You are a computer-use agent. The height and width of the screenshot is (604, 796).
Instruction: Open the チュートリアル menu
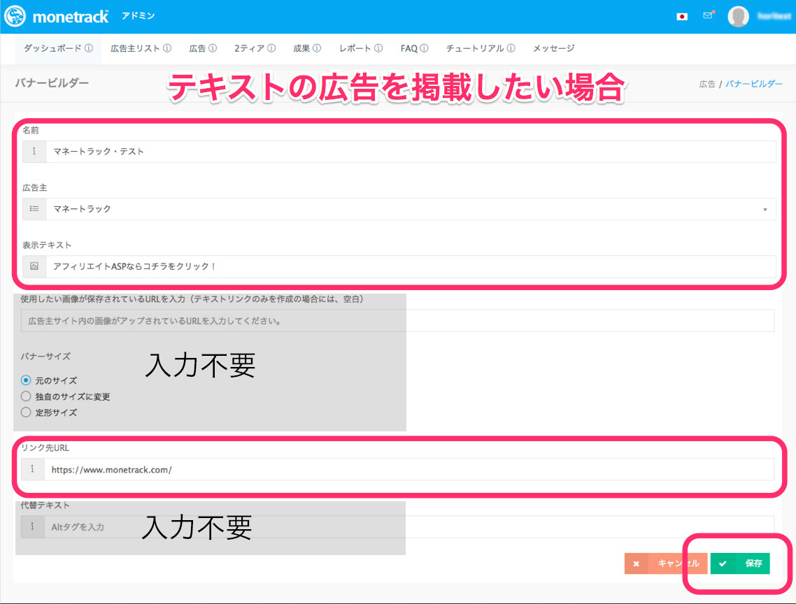(x=481, y=48)
